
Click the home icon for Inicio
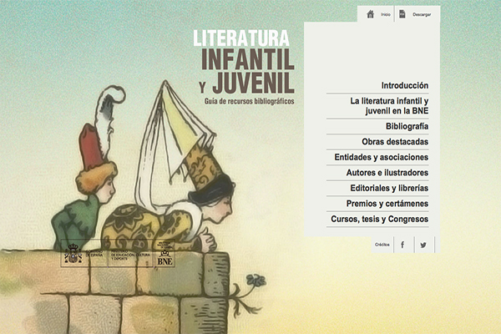[x=370, y=14]
